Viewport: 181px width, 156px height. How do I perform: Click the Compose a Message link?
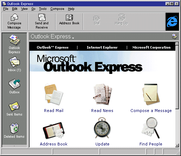(x=151, y=111)
